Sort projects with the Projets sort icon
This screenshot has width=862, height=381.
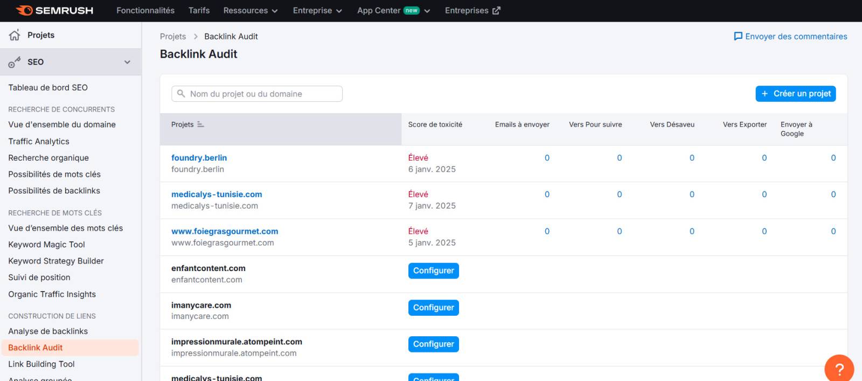[200, 124]
